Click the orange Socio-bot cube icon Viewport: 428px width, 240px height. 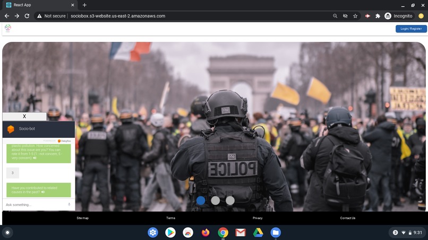[x=11, y=129]
